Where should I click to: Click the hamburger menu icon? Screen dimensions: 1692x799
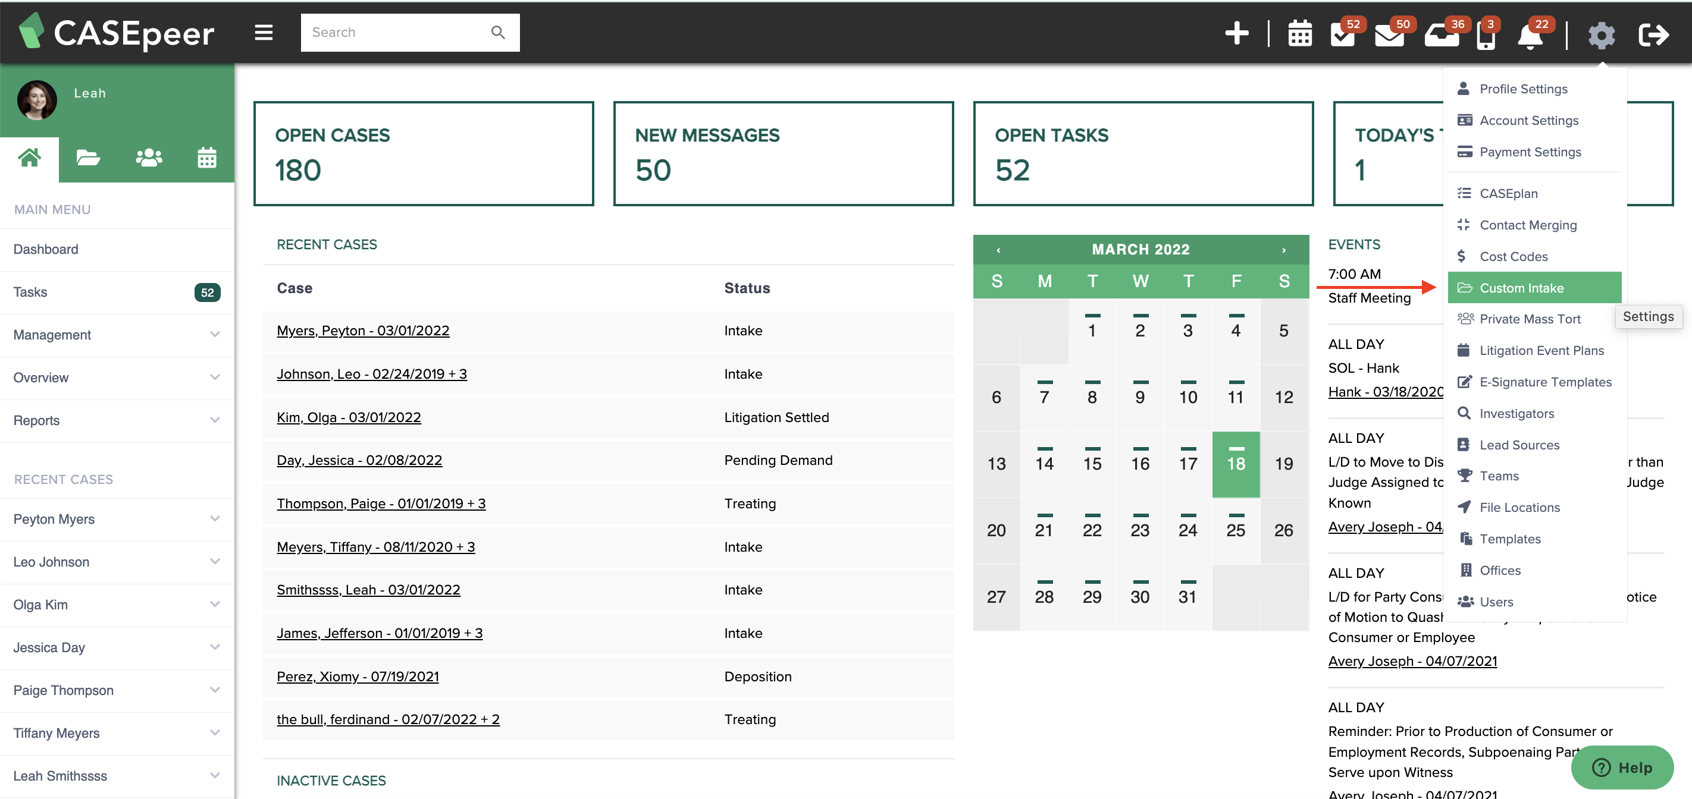tap(264, 32)
